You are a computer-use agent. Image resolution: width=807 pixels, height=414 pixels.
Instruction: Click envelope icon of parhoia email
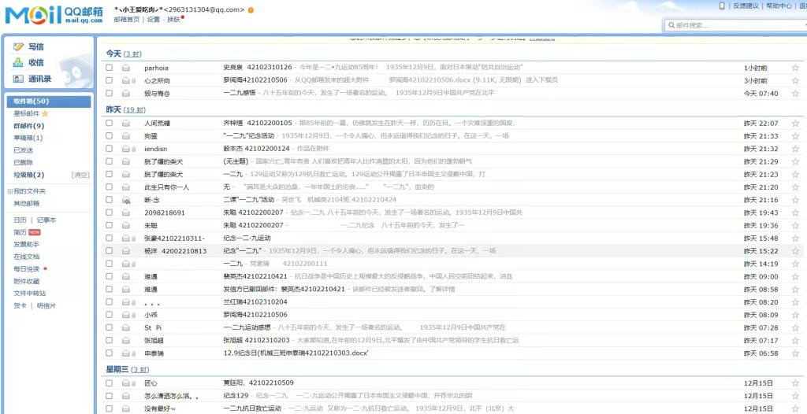(x=125, y=68)
